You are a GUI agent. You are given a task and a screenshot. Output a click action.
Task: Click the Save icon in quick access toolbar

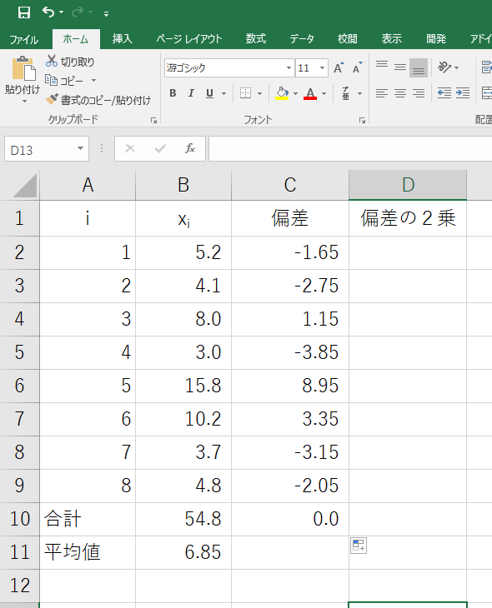coord(24,12)
